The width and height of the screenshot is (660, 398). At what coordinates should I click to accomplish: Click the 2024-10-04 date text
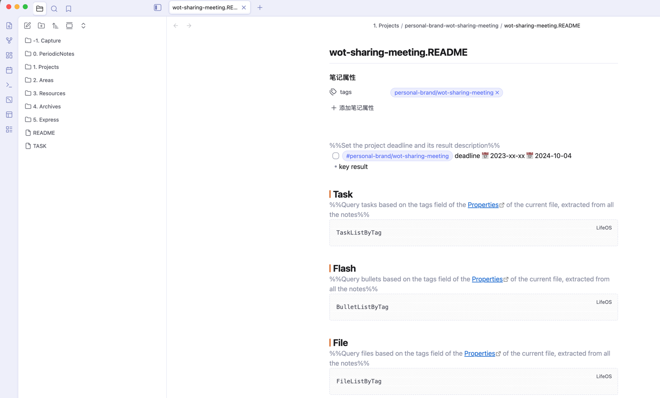553,156
